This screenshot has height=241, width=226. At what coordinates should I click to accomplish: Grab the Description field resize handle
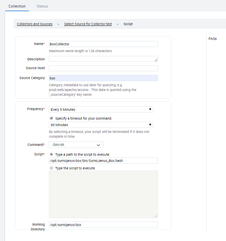(156, 60)
